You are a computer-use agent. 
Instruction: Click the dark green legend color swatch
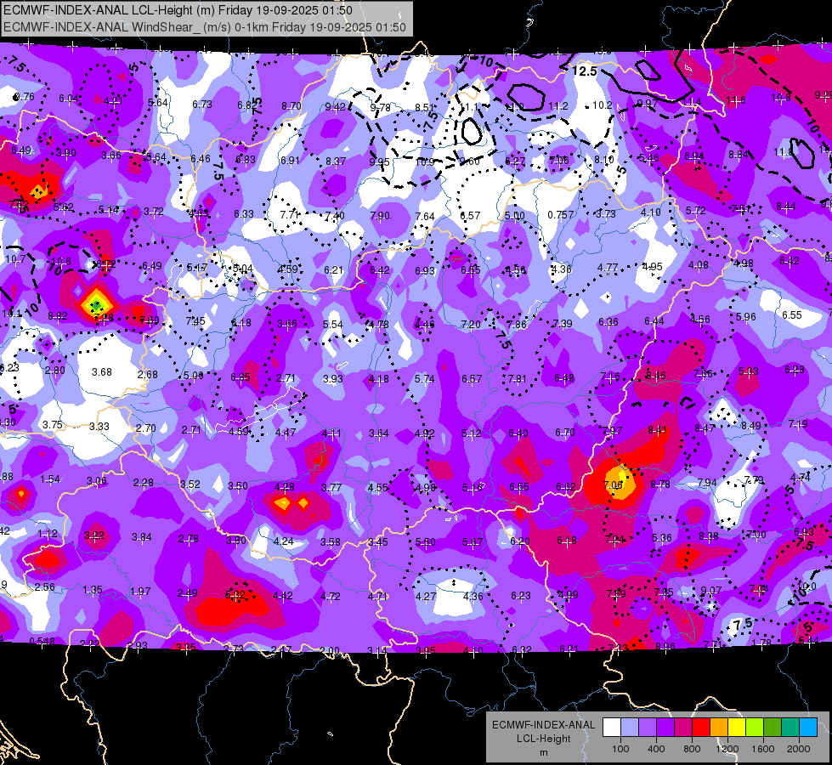[x=773, y=728]
